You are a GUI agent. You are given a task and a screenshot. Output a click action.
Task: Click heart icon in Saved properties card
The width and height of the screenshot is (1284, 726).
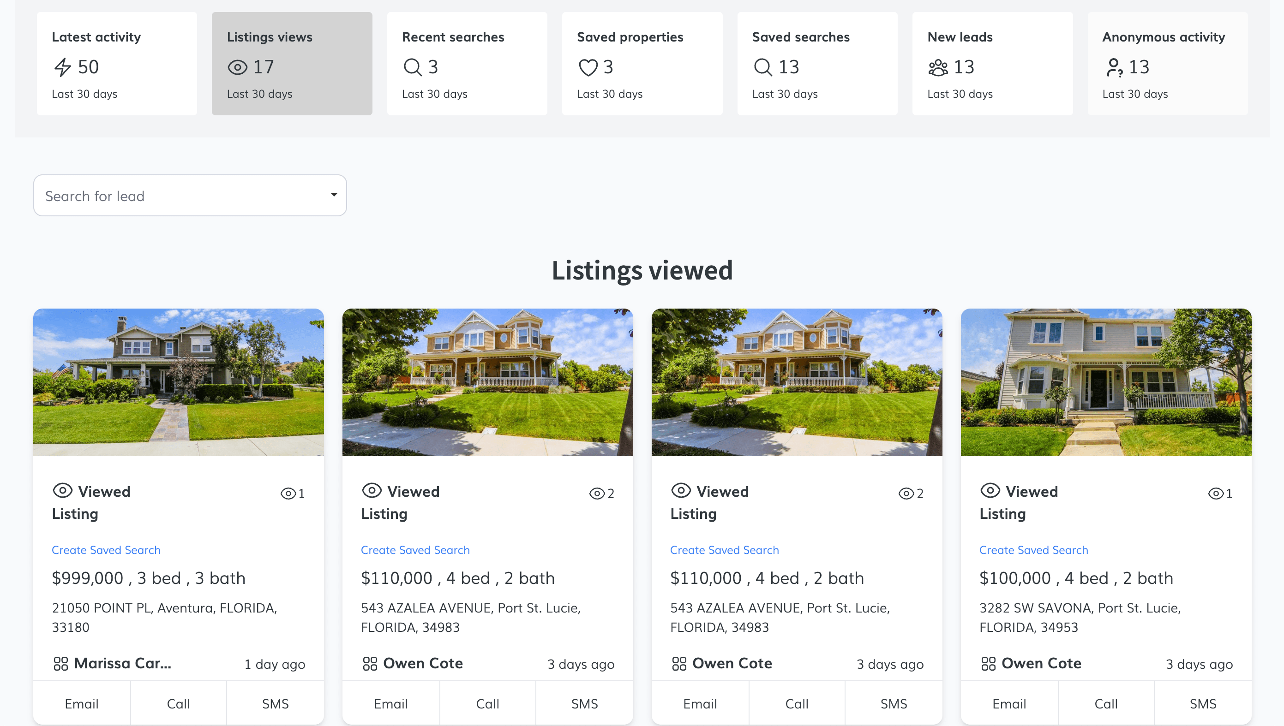[588, 67]
